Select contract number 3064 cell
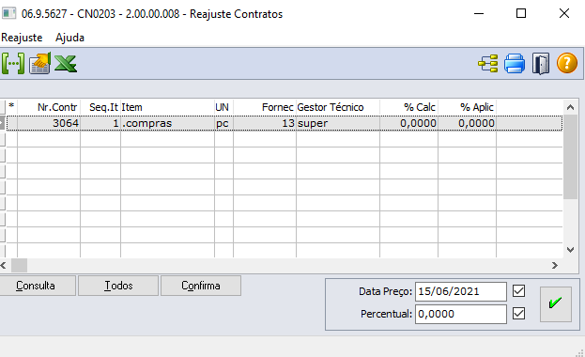The width and height of the screenshot is (585, 357). pyautogui.click(x=49, y=123)
